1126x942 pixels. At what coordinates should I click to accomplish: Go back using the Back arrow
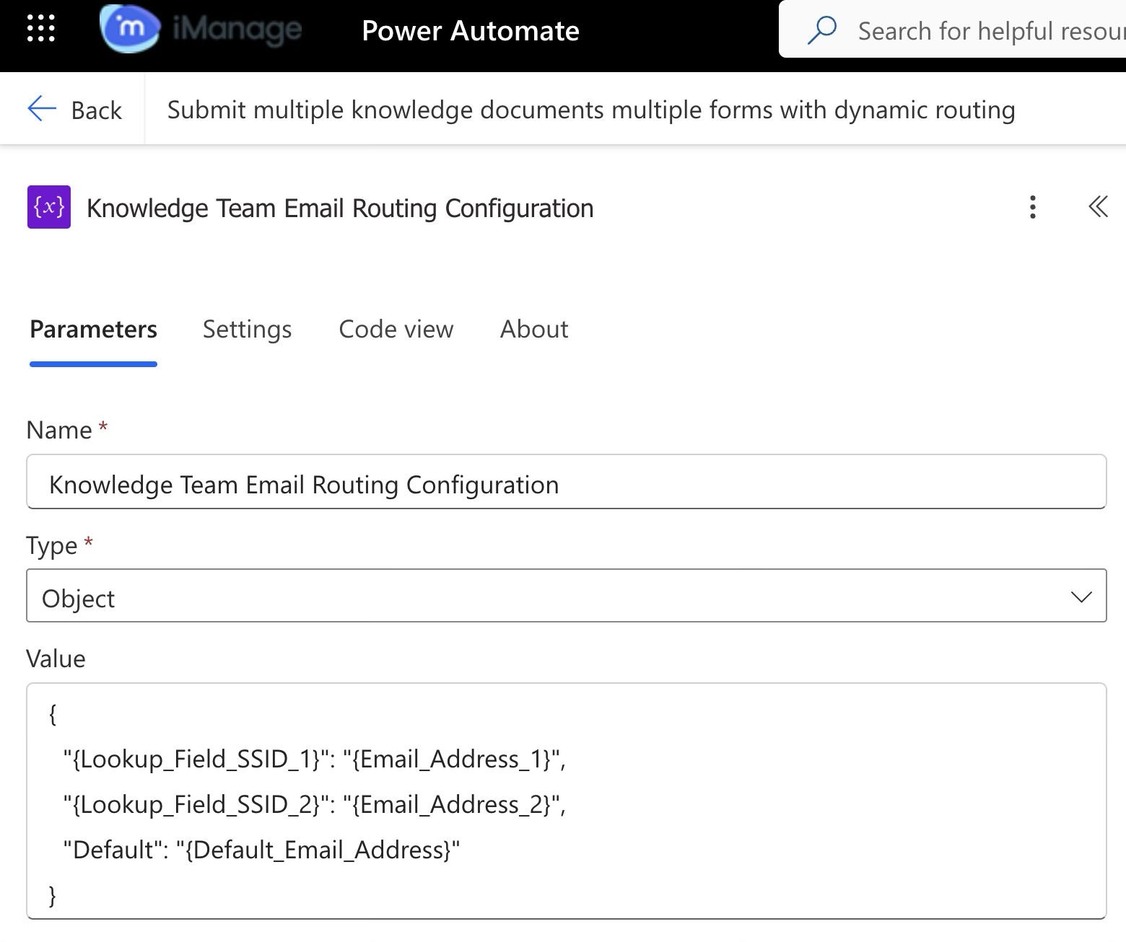(x=74, y=110)
